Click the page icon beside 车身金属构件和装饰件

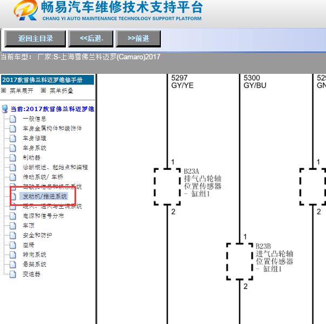pos(13,128)
